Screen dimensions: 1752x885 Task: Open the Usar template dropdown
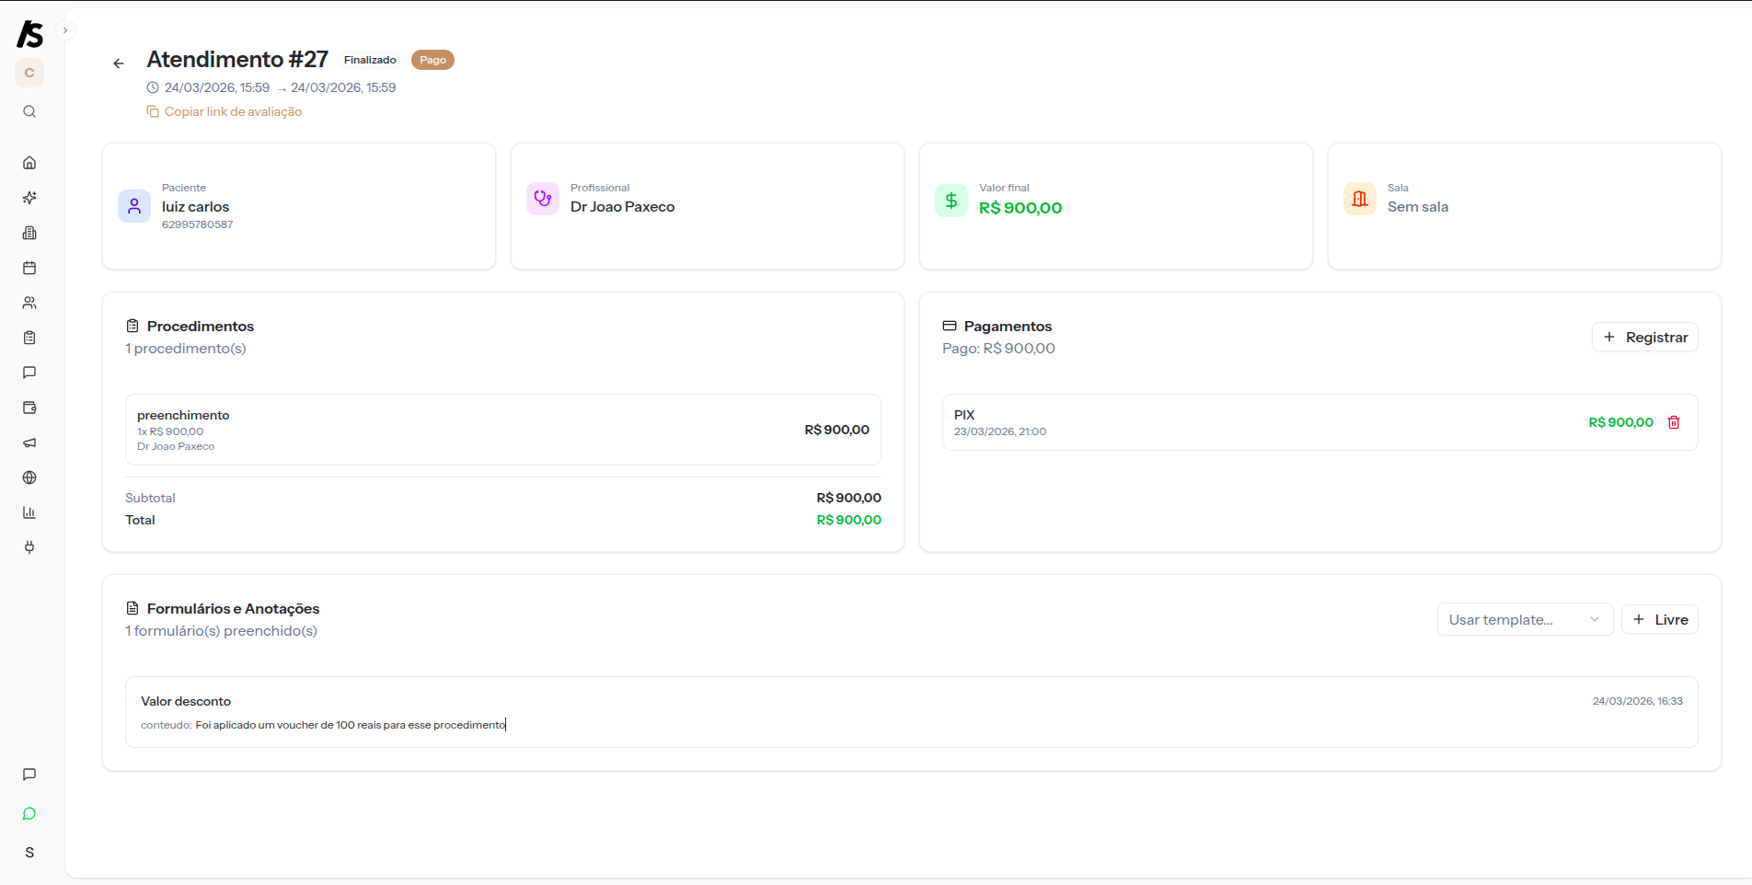tap(1525, 619)
